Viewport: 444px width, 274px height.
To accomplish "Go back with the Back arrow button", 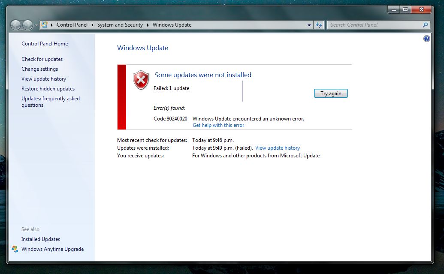I will click(x=15, y=25).
